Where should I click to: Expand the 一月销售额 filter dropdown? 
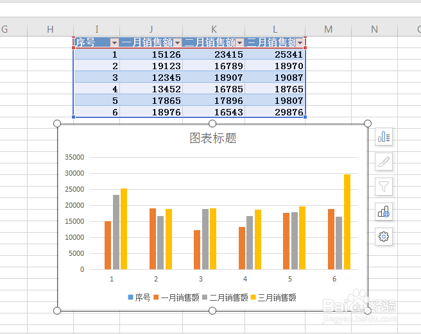[177, 43]
